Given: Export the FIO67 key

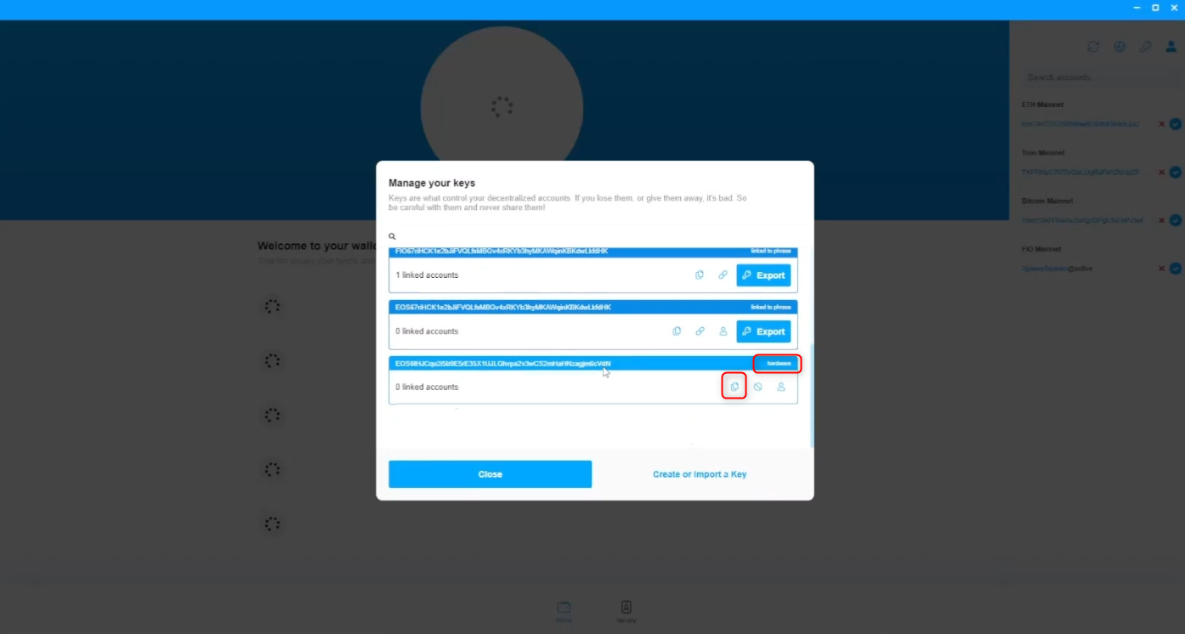Looking at the screenshot, I should (763, 275).
